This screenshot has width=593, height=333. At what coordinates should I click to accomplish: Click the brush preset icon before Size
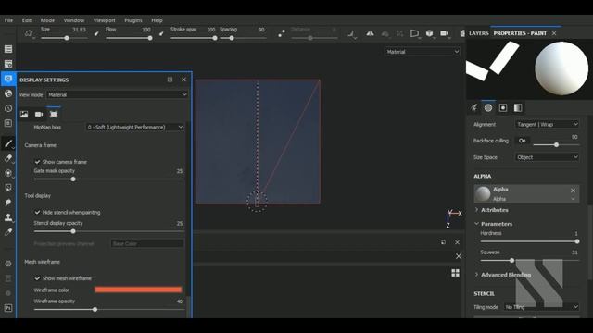[x=29, y=33]
